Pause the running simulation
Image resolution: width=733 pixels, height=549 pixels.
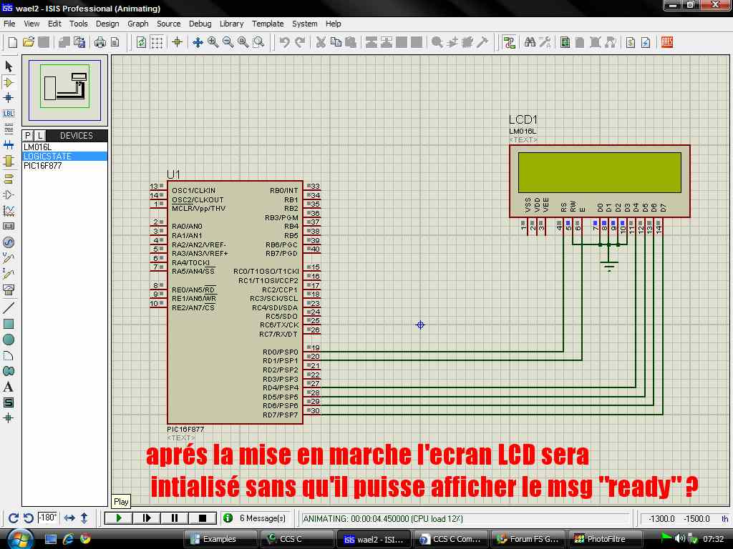175,518
